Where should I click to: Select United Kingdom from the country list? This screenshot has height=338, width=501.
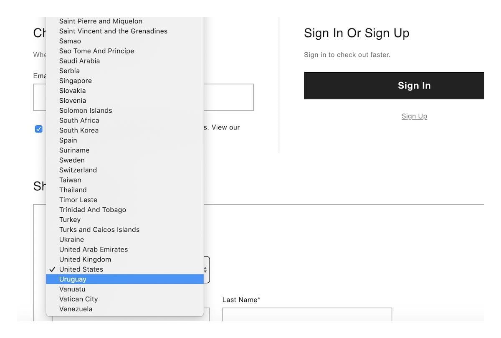point(84,259)
